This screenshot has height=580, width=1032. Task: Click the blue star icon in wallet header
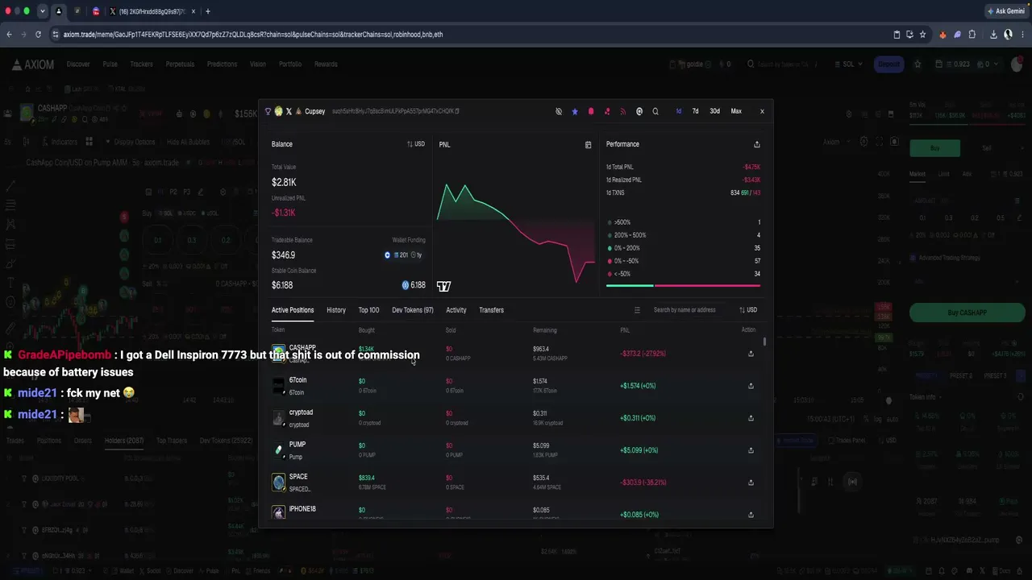[x=575, y=111]
